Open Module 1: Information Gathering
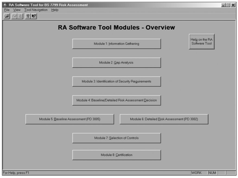The height and width of the screenshot is (178, 238). pos(117,44)
